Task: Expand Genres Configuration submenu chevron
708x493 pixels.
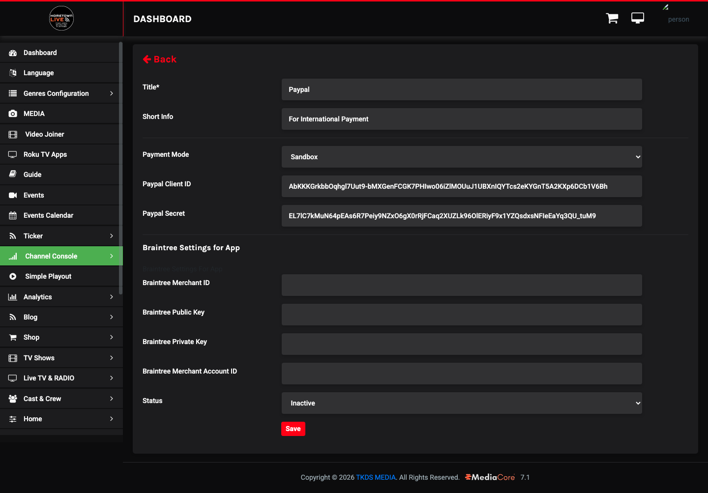Action: point(112,93)
